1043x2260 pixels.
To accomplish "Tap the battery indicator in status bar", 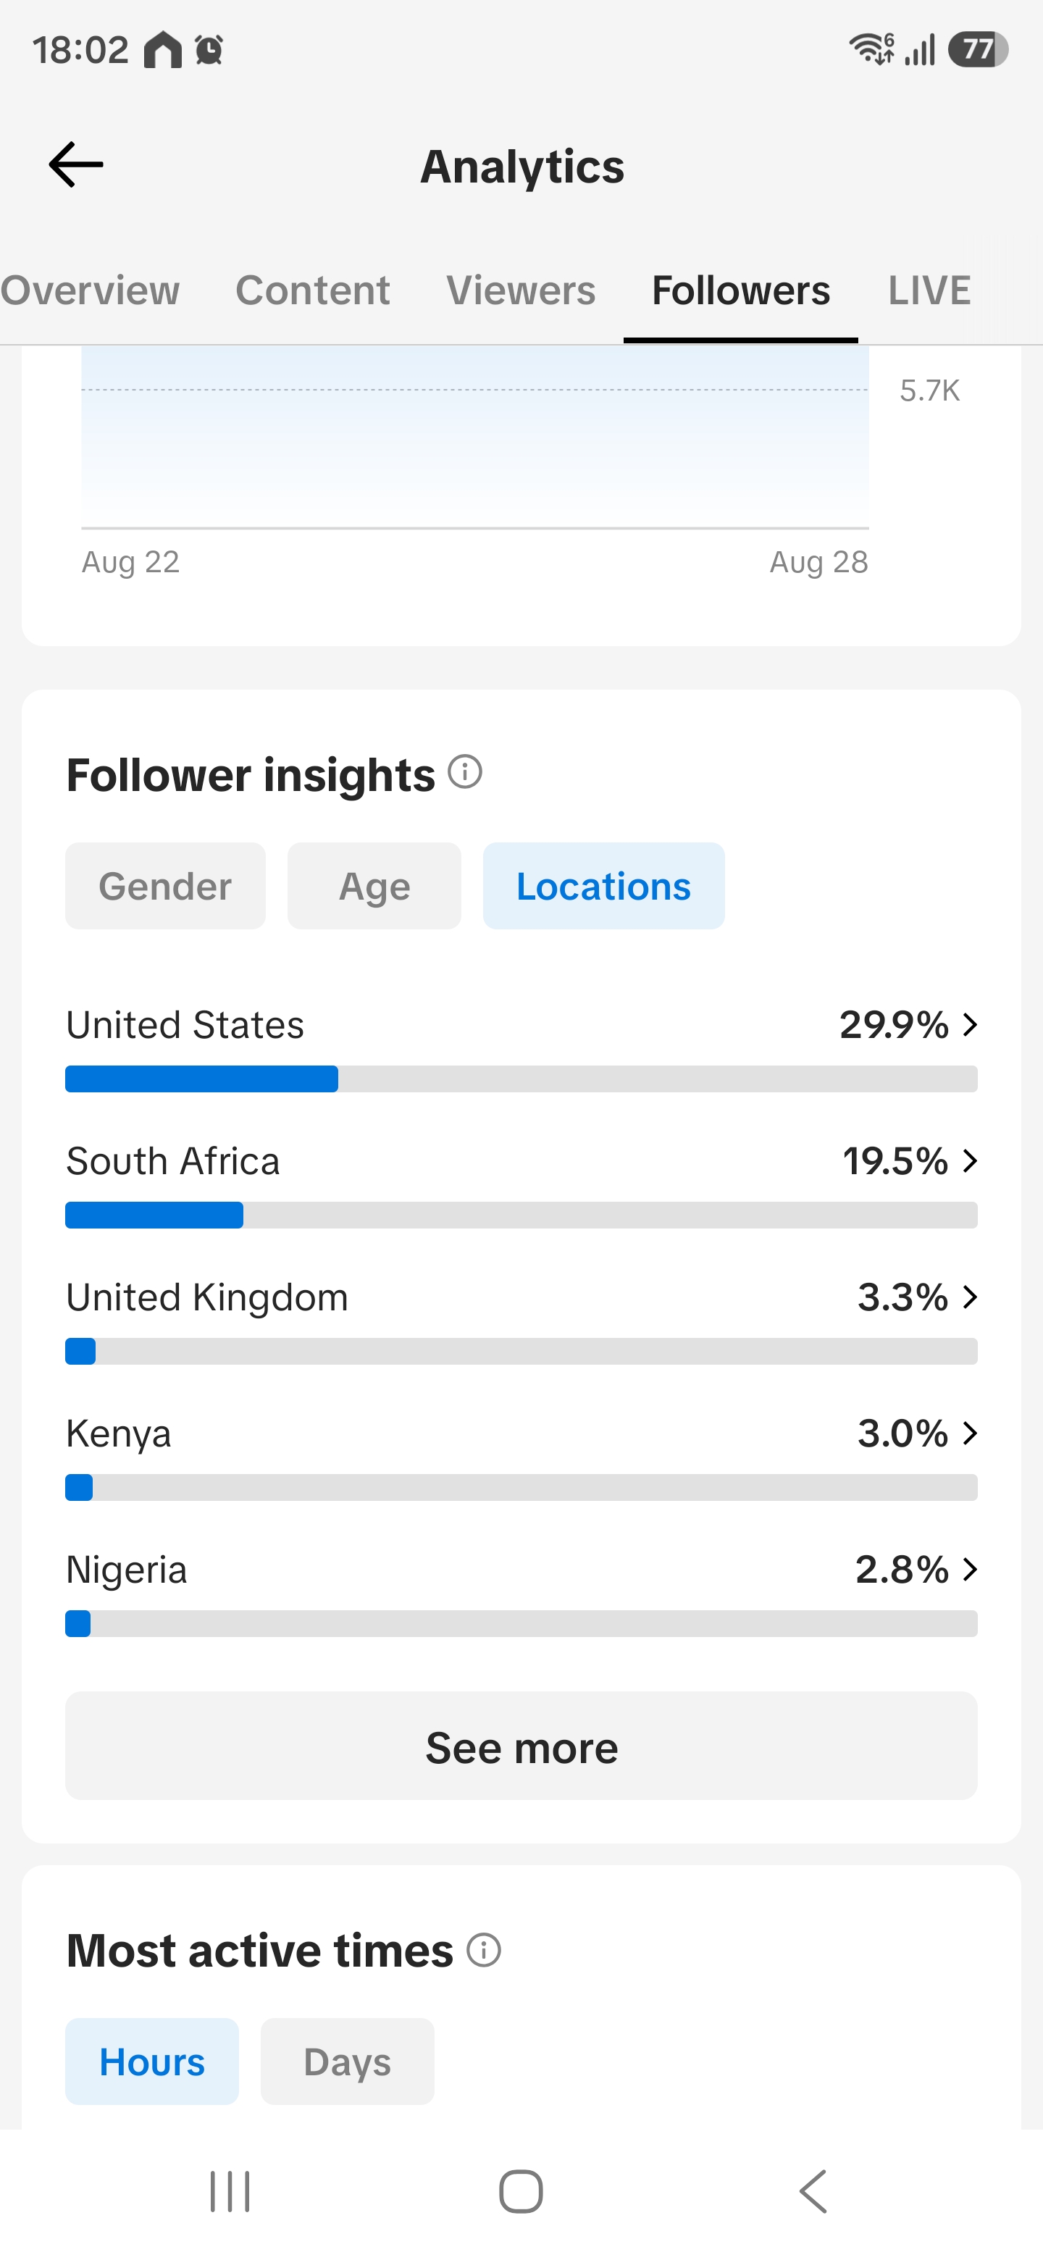I will pyautogui.click(x=978, y=49).
